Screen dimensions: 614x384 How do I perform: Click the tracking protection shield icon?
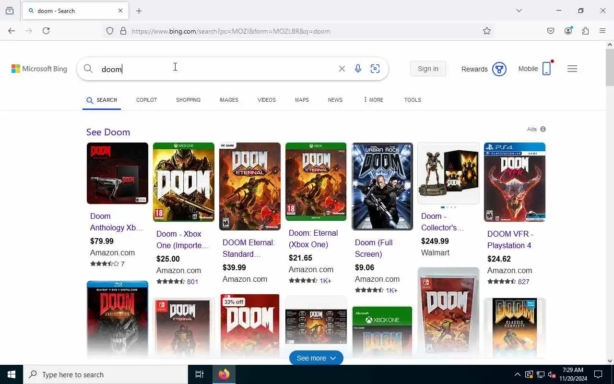(x=110, y=31)
